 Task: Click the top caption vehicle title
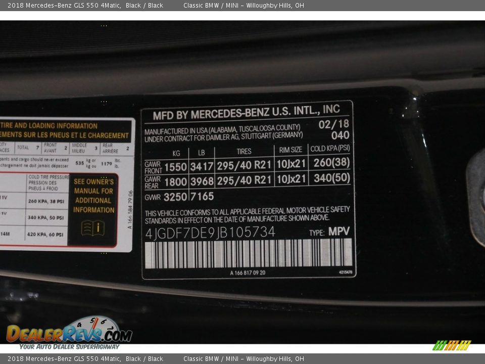click(85, 5)
